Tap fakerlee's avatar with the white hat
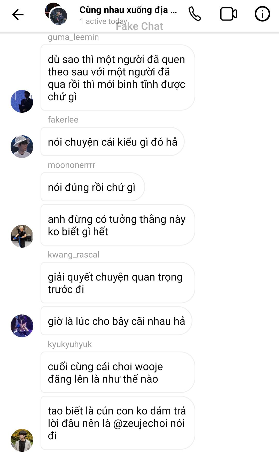The image size is (279, 453). pos(22,147)
